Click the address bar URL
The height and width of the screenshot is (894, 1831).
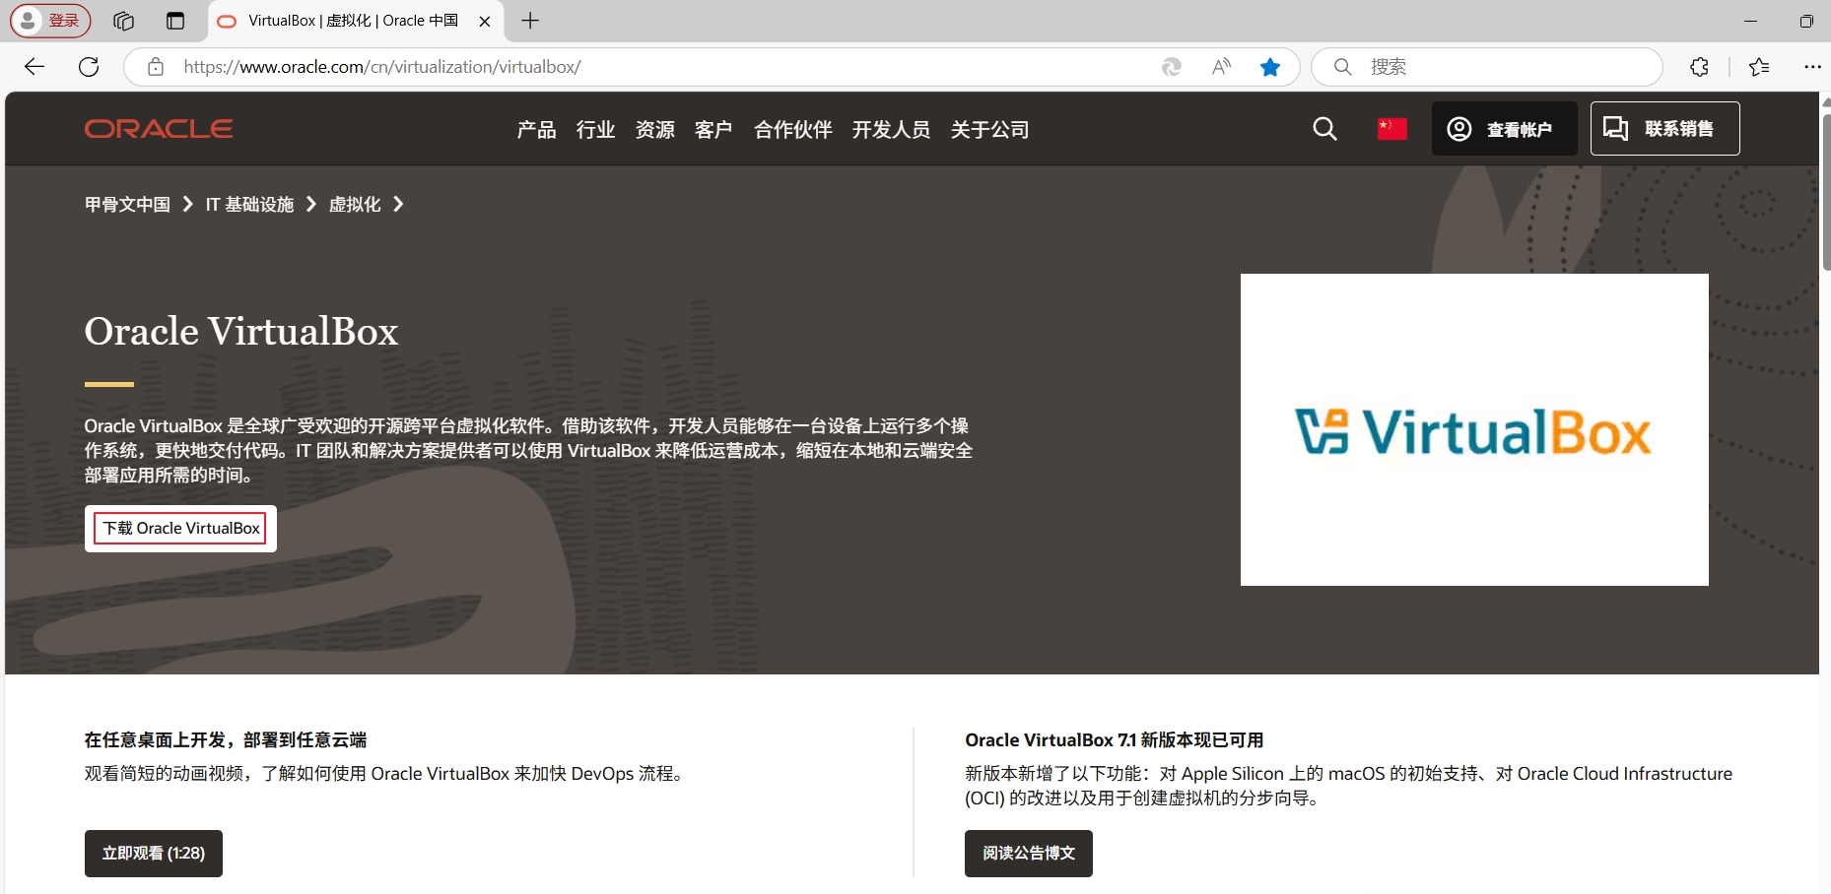coord(382,67)
